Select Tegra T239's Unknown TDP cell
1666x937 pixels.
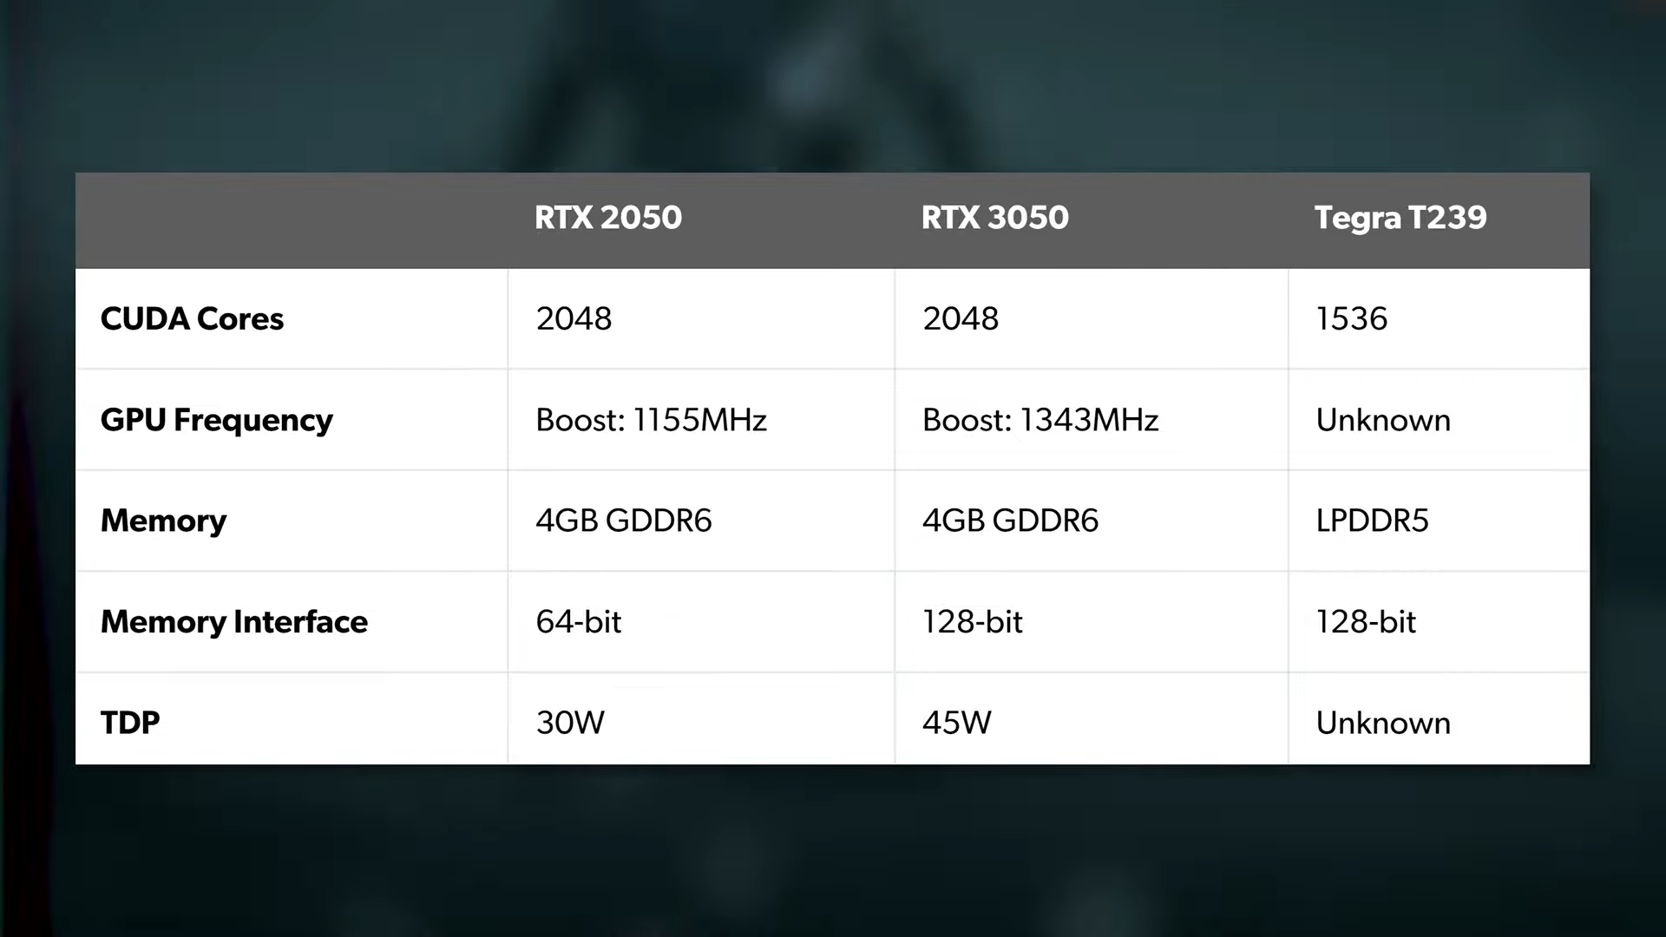coord(1383,723)
